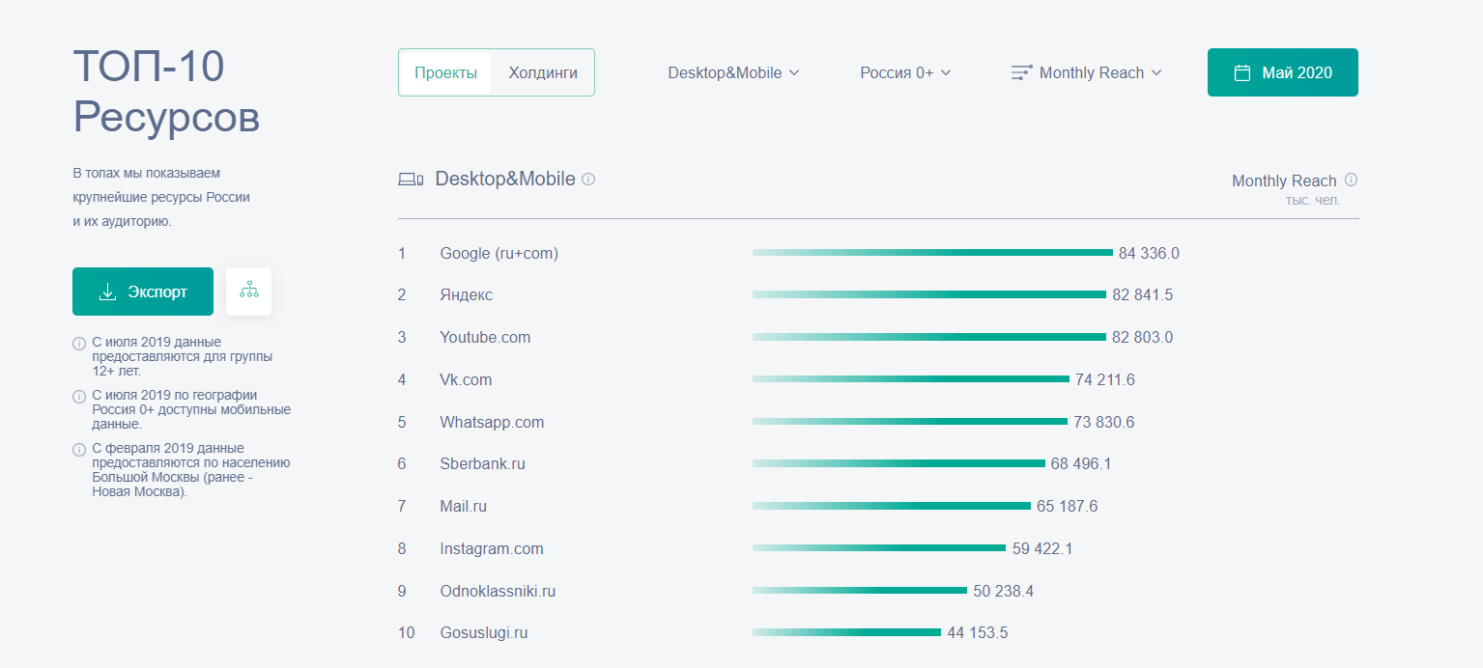Click the hierarchy tree icon button

click(x=249, y=291)
